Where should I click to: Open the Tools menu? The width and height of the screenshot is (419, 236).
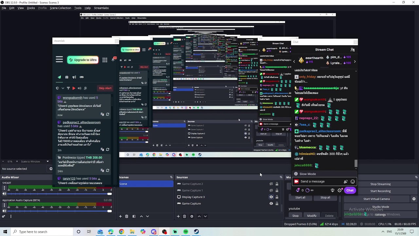[78, 8]
